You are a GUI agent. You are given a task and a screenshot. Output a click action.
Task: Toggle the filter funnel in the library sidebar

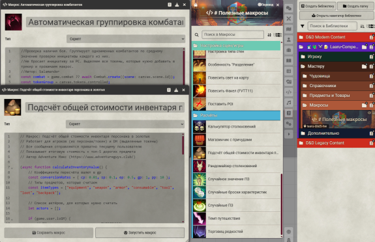pyautogui.click(x=303, y=26)
